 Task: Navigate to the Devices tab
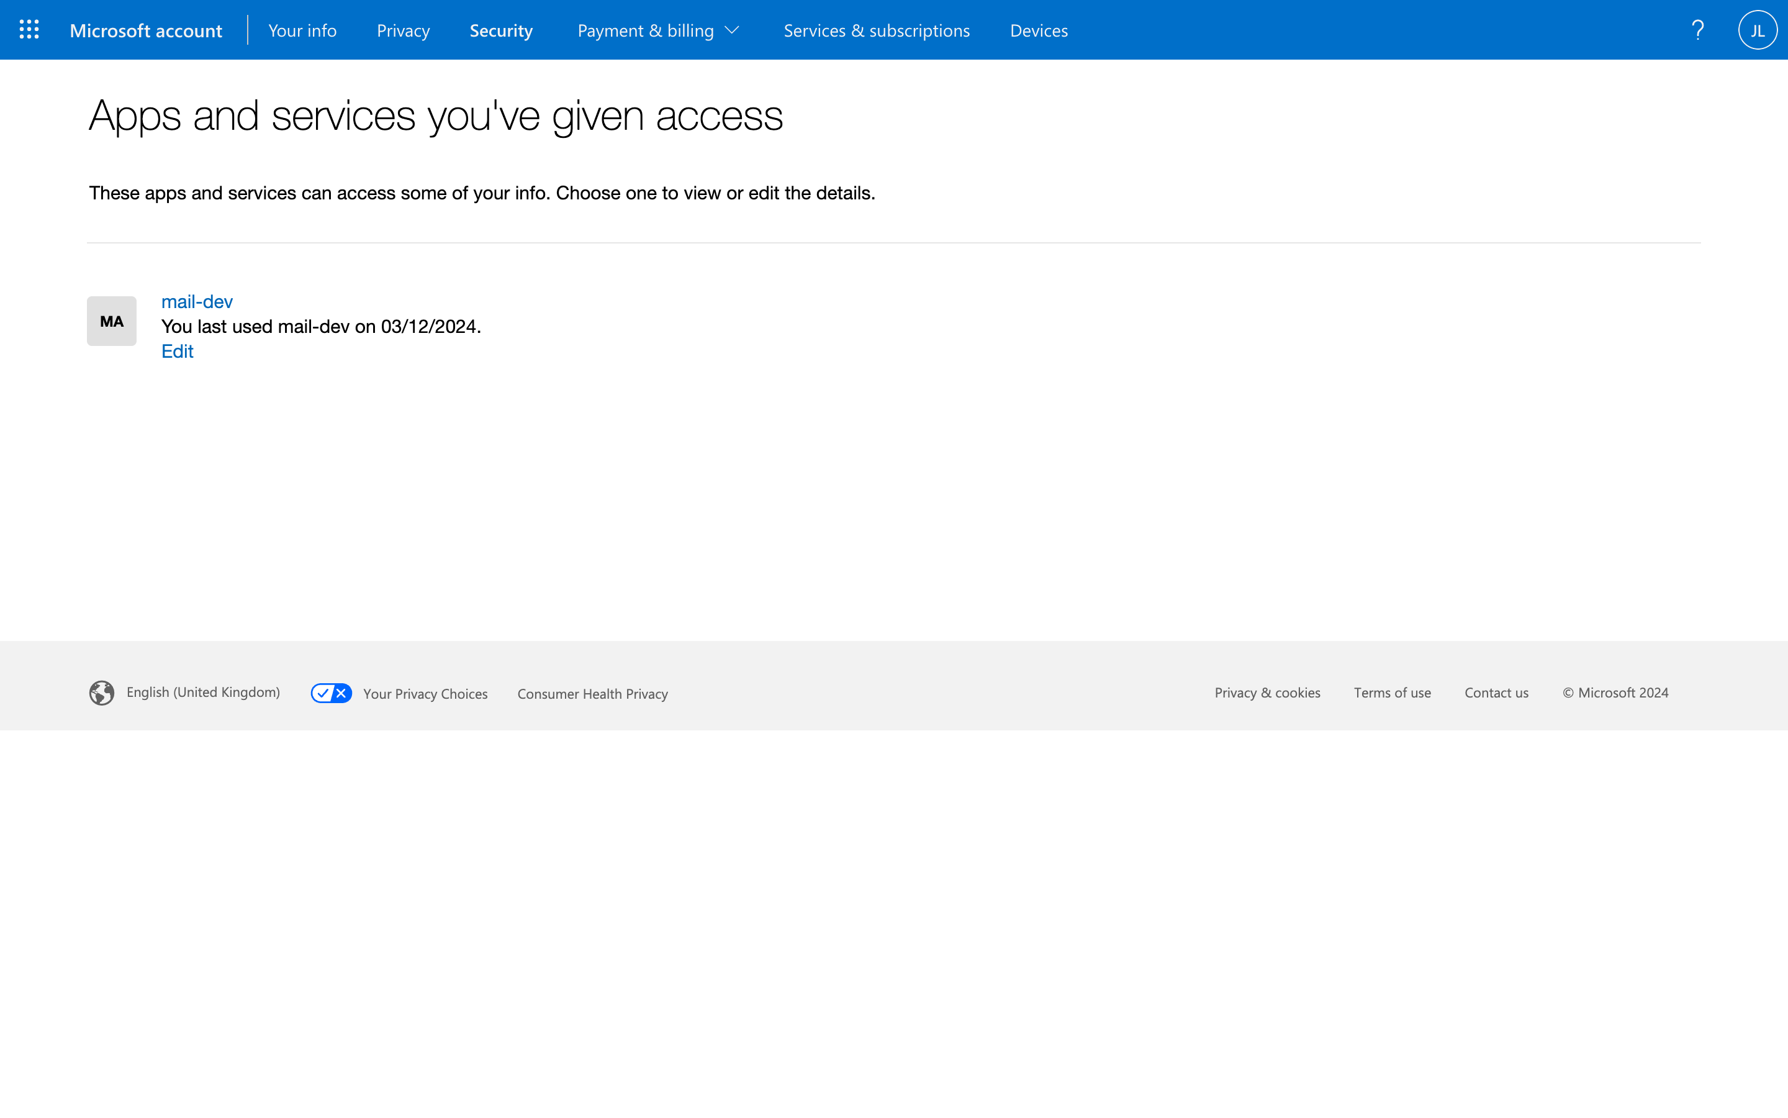click(x=1038, y=30)
